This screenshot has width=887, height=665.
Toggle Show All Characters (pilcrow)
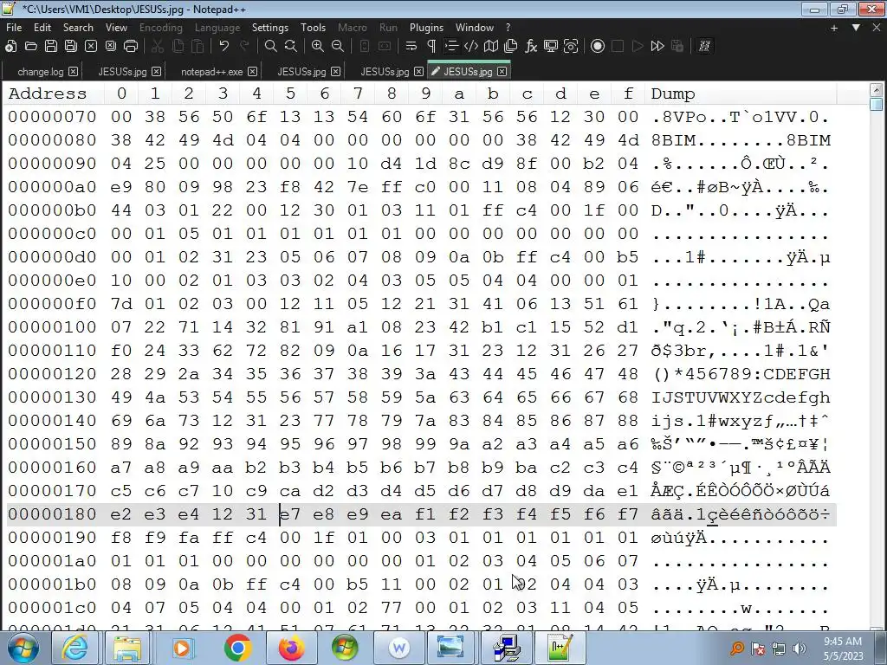[431, 47]
